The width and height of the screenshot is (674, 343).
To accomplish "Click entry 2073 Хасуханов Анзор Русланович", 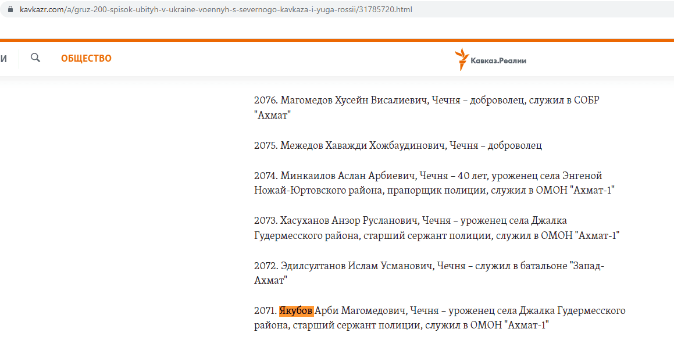I will point(437,228).
